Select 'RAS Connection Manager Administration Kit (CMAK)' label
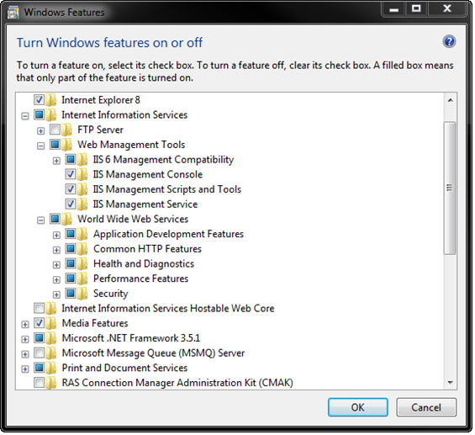This screenshot has height=435, width=475. point(177,383)
